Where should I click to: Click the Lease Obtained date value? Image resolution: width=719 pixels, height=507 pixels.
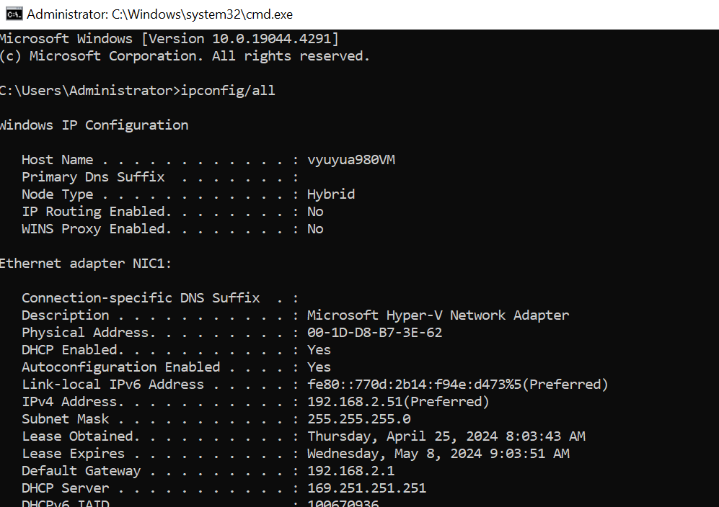[446, 436]
